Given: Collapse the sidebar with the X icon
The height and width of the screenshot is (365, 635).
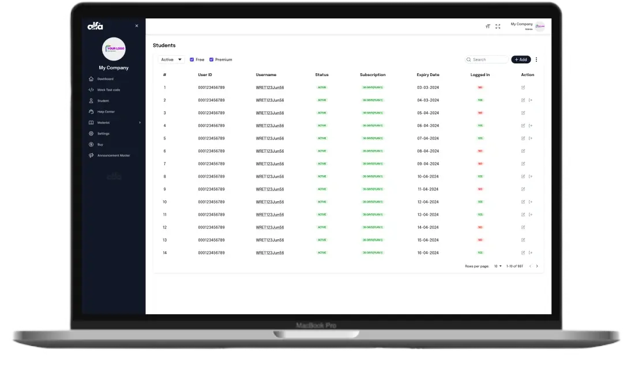Looking at the screenshot, I should (137, 26).
